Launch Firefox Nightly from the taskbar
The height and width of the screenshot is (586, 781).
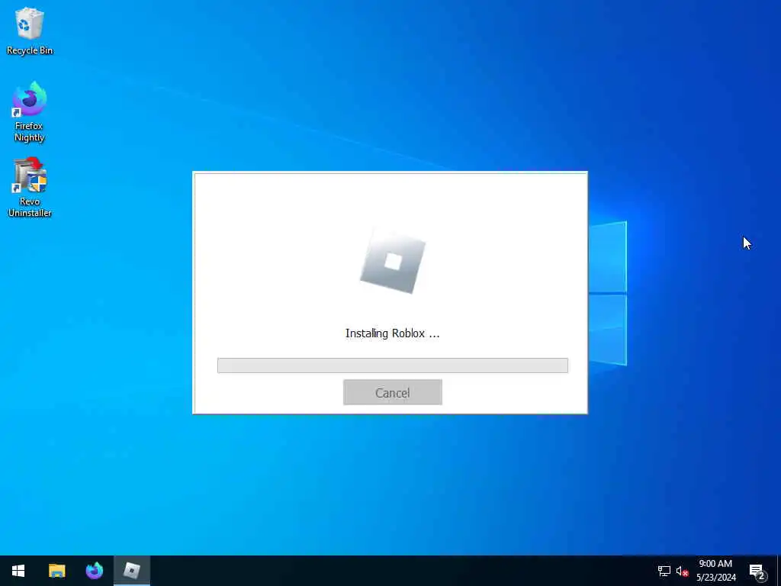(x=94, y=571)
